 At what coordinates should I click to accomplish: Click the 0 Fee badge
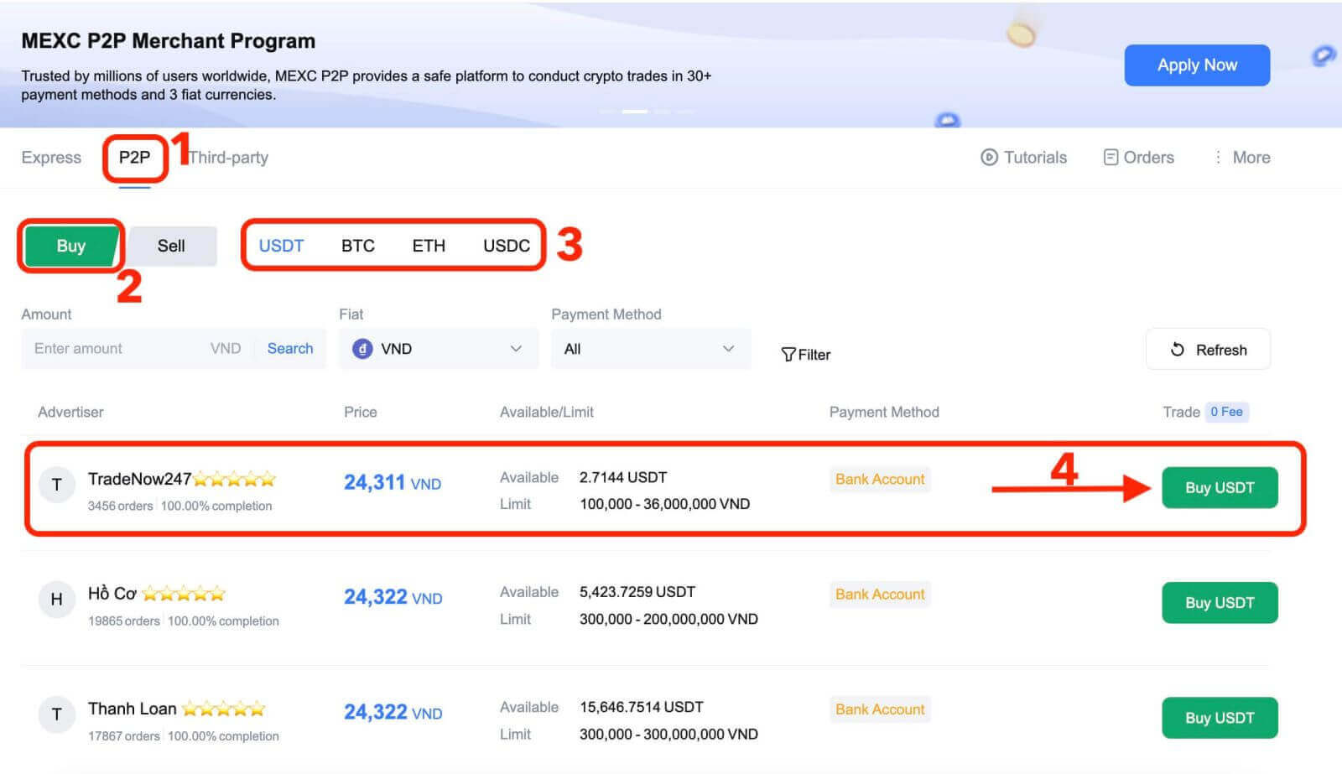1226,412
